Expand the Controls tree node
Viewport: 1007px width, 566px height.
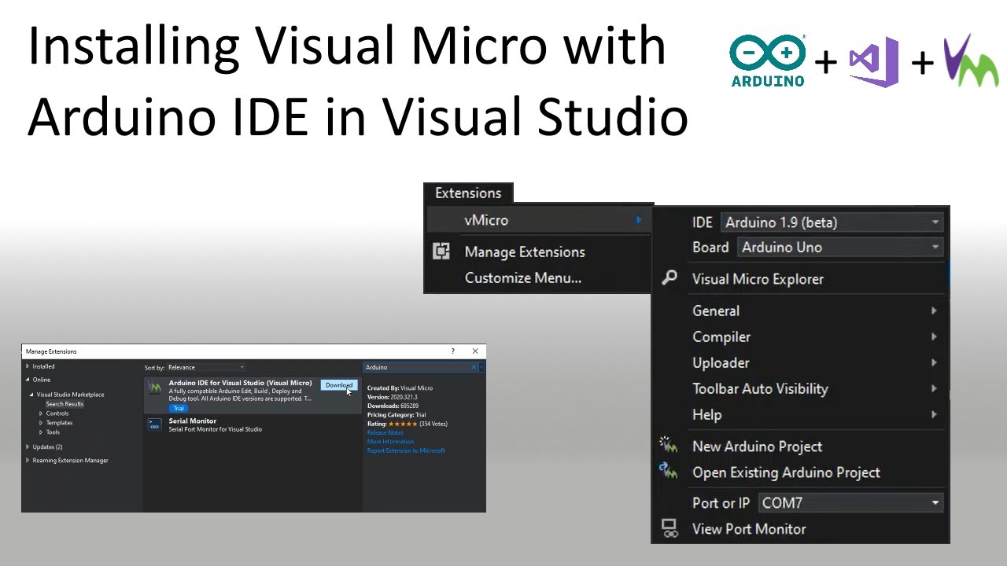coord(41,413)
